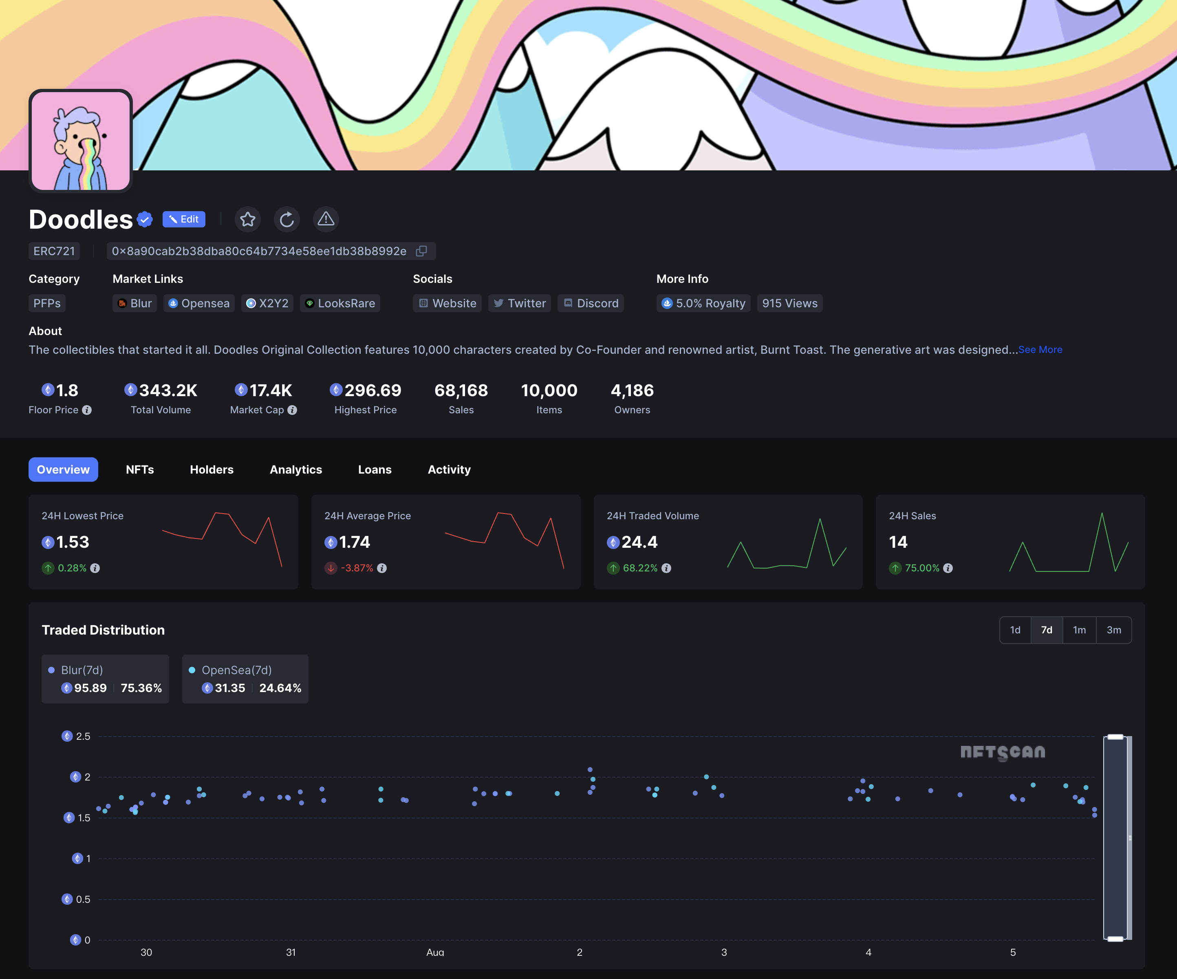Image resolution: width=1177 pixels, height=979 pixels.
Task: Switch to the Overview tab
Action: [63, 470]
